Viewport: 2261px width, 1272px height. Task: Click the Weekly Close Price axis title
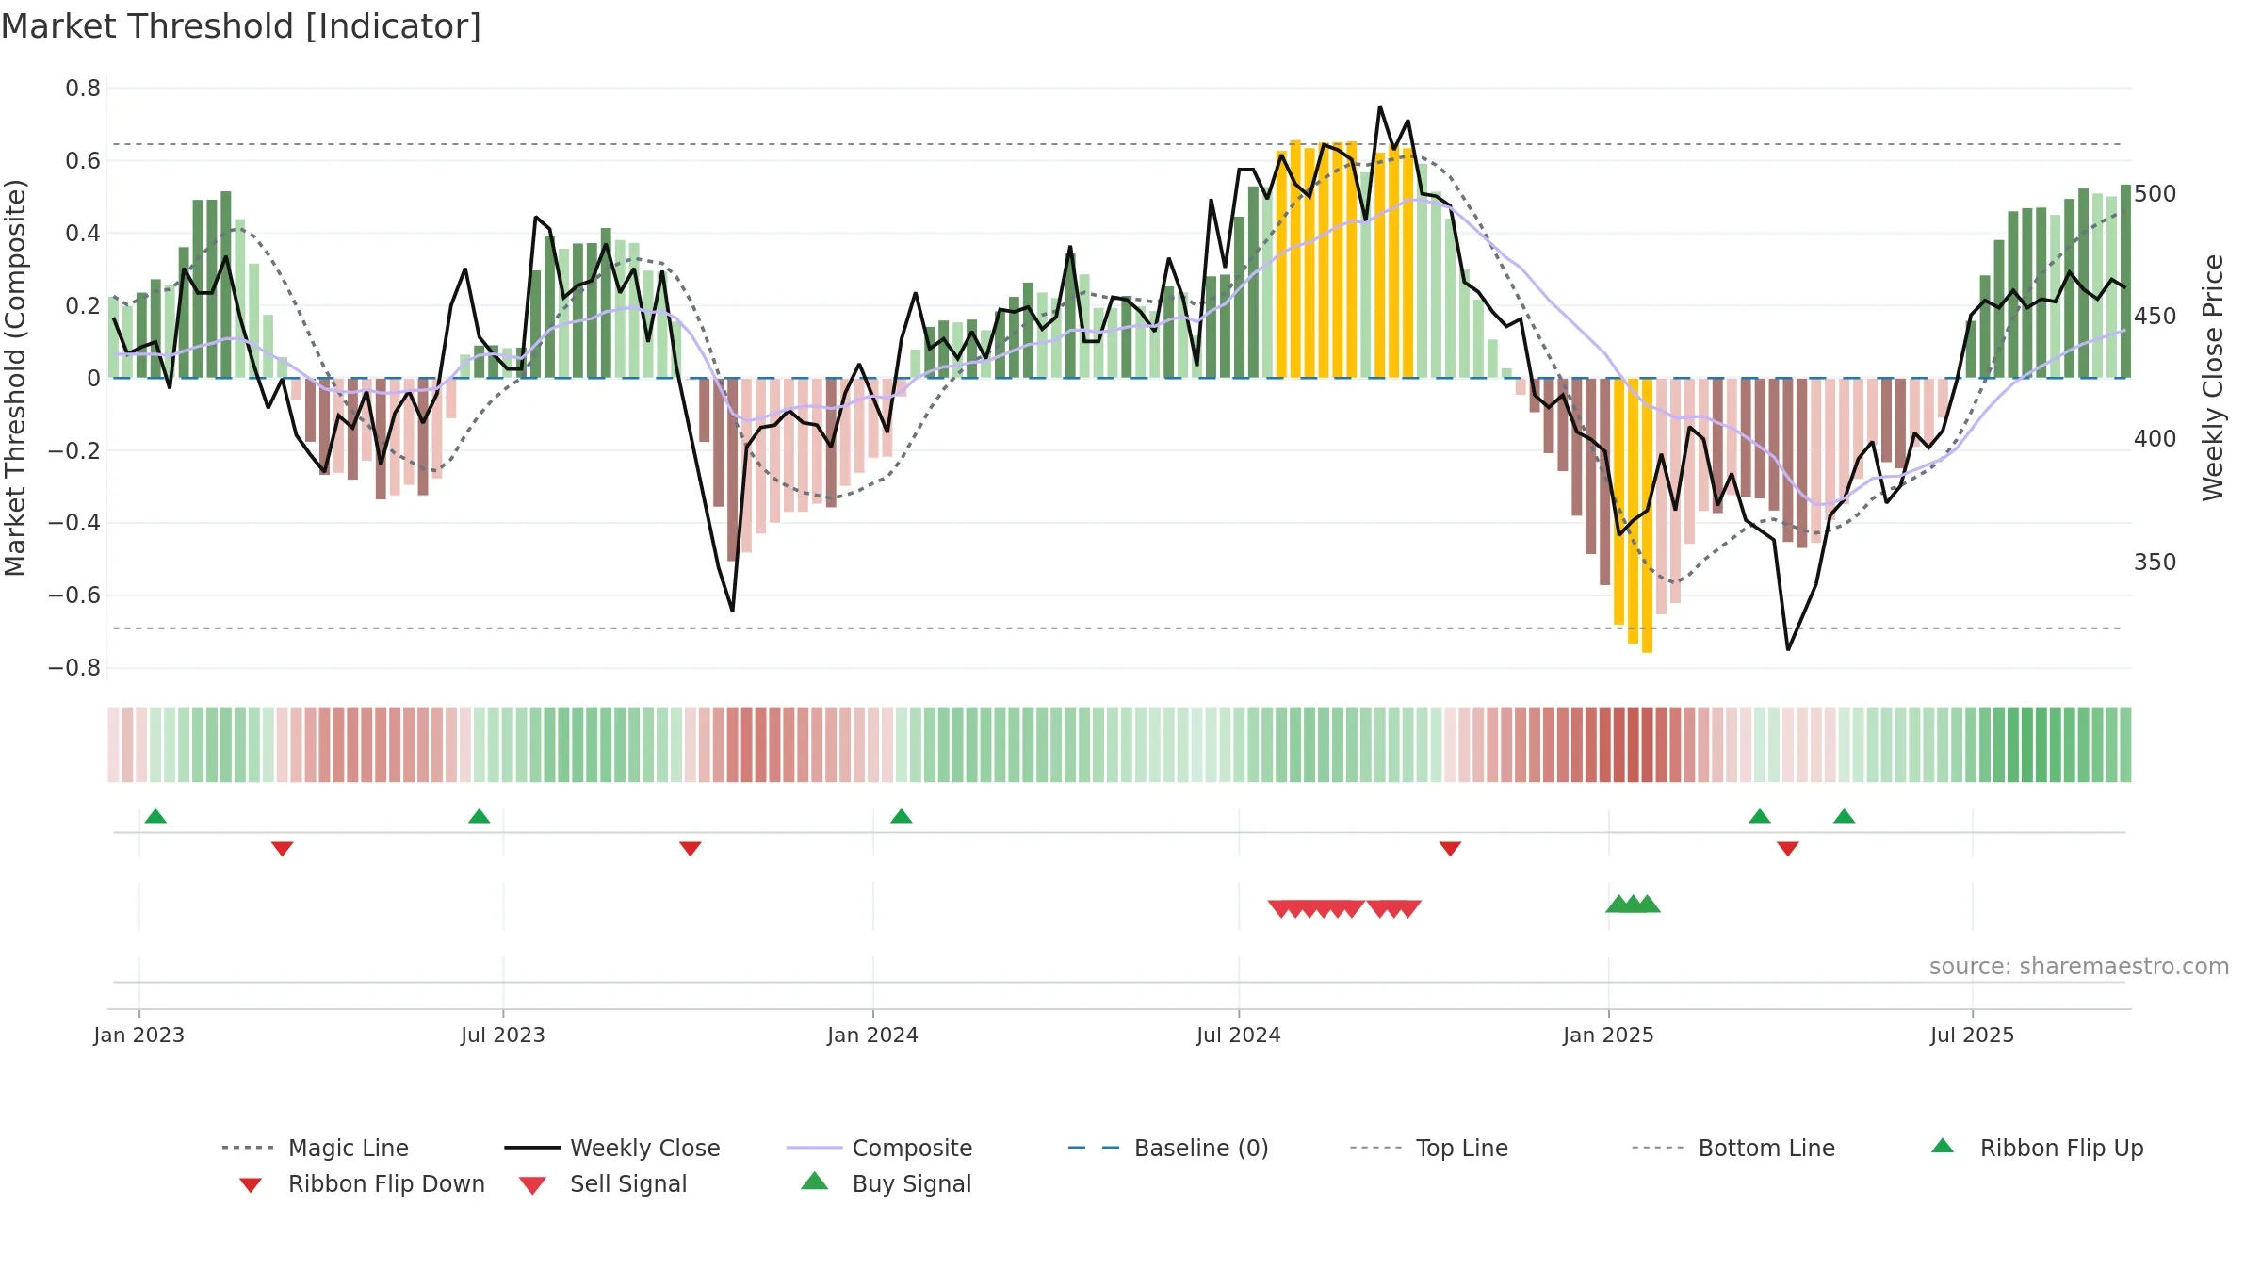coord(2213,378)
